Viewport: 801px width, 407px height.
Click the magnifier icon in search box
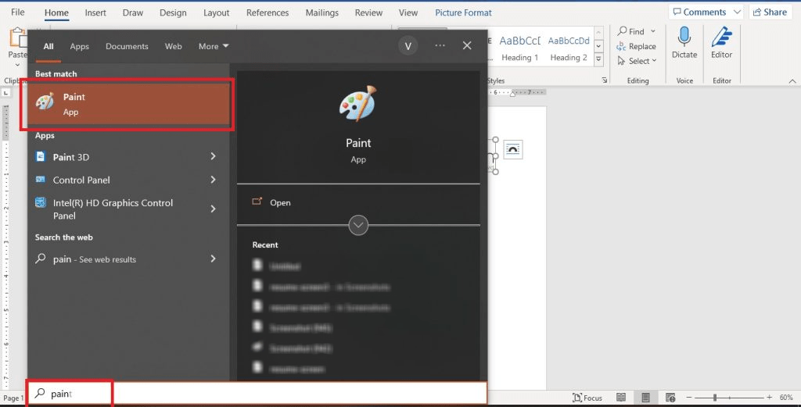tap(40, 393)
